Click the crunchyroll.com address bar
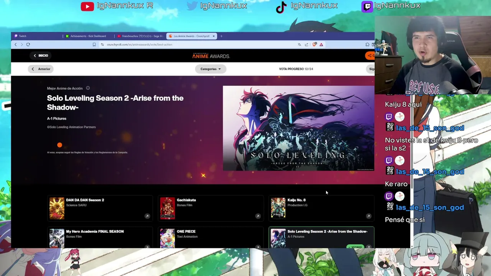This screenshot has height=276, width=491. pos(198,44)
